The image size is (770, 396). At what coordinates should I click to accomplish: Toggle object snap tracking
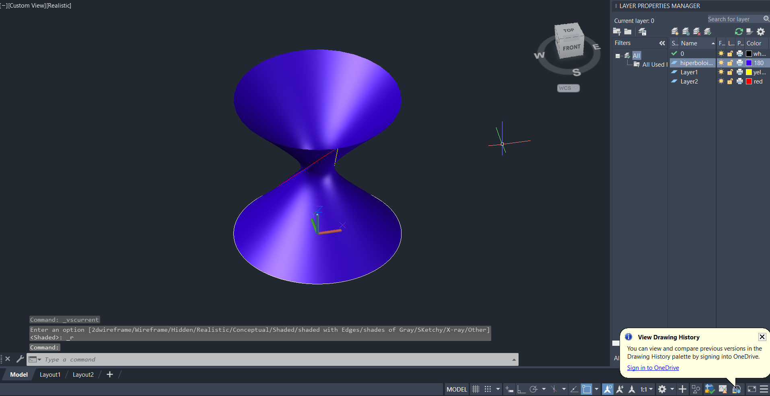(574, 389)
